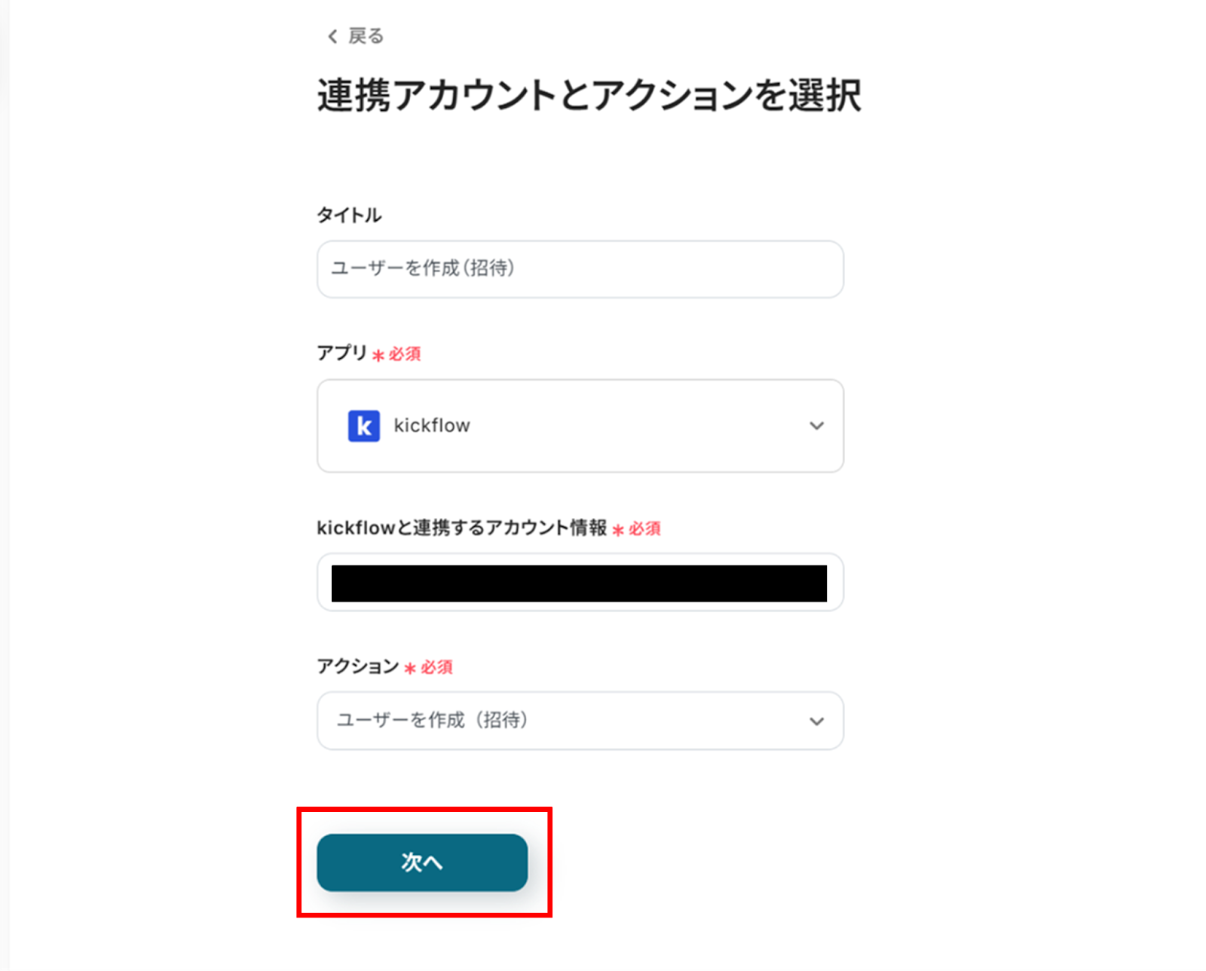Expand the アクション dropdown chevron arrow

(816, 721)
